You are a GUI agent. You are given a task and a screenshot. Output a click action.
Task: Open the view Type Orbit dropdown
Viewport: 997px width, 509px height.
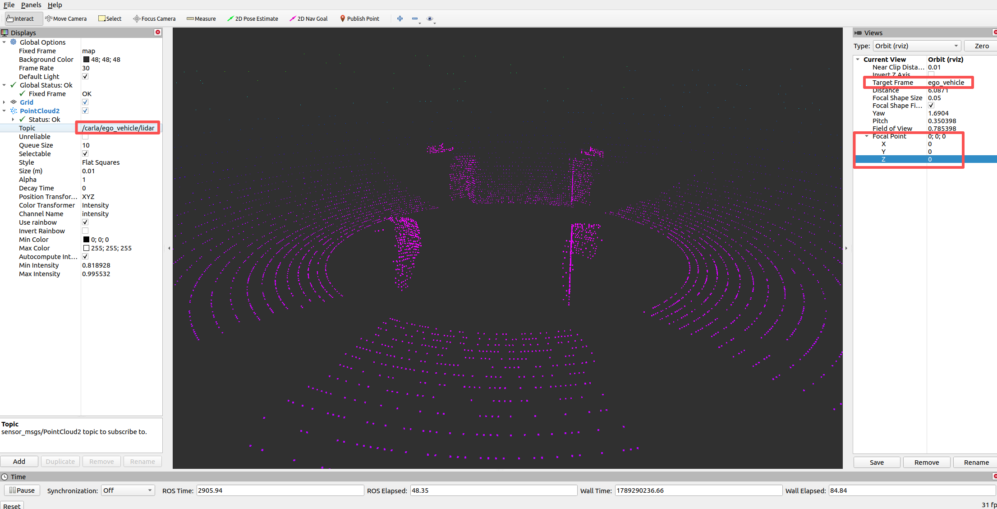(917, 46)
